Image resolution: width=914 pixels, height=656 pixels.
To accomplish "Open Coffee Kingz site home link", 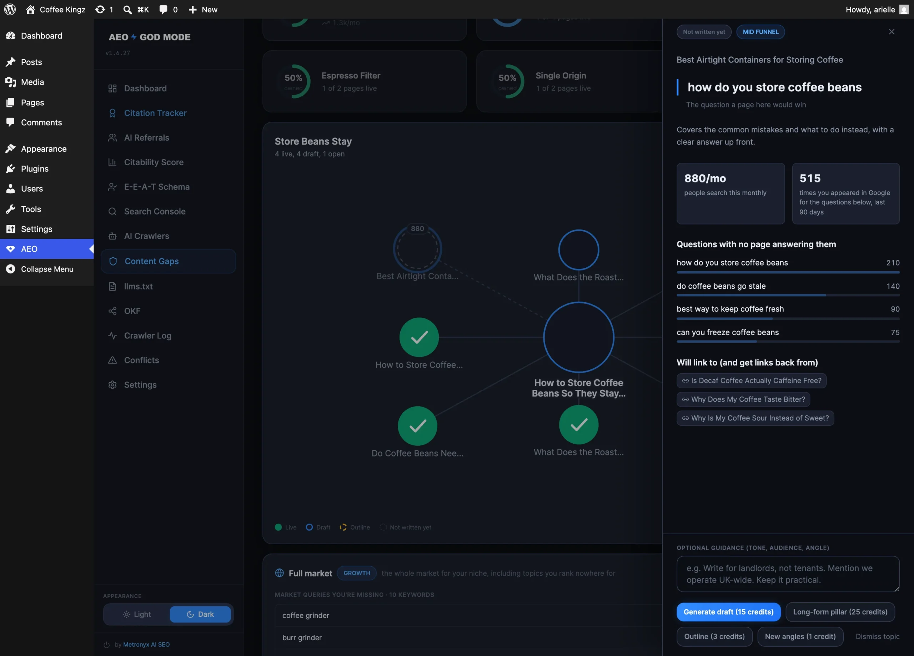I will pos(56,9).
